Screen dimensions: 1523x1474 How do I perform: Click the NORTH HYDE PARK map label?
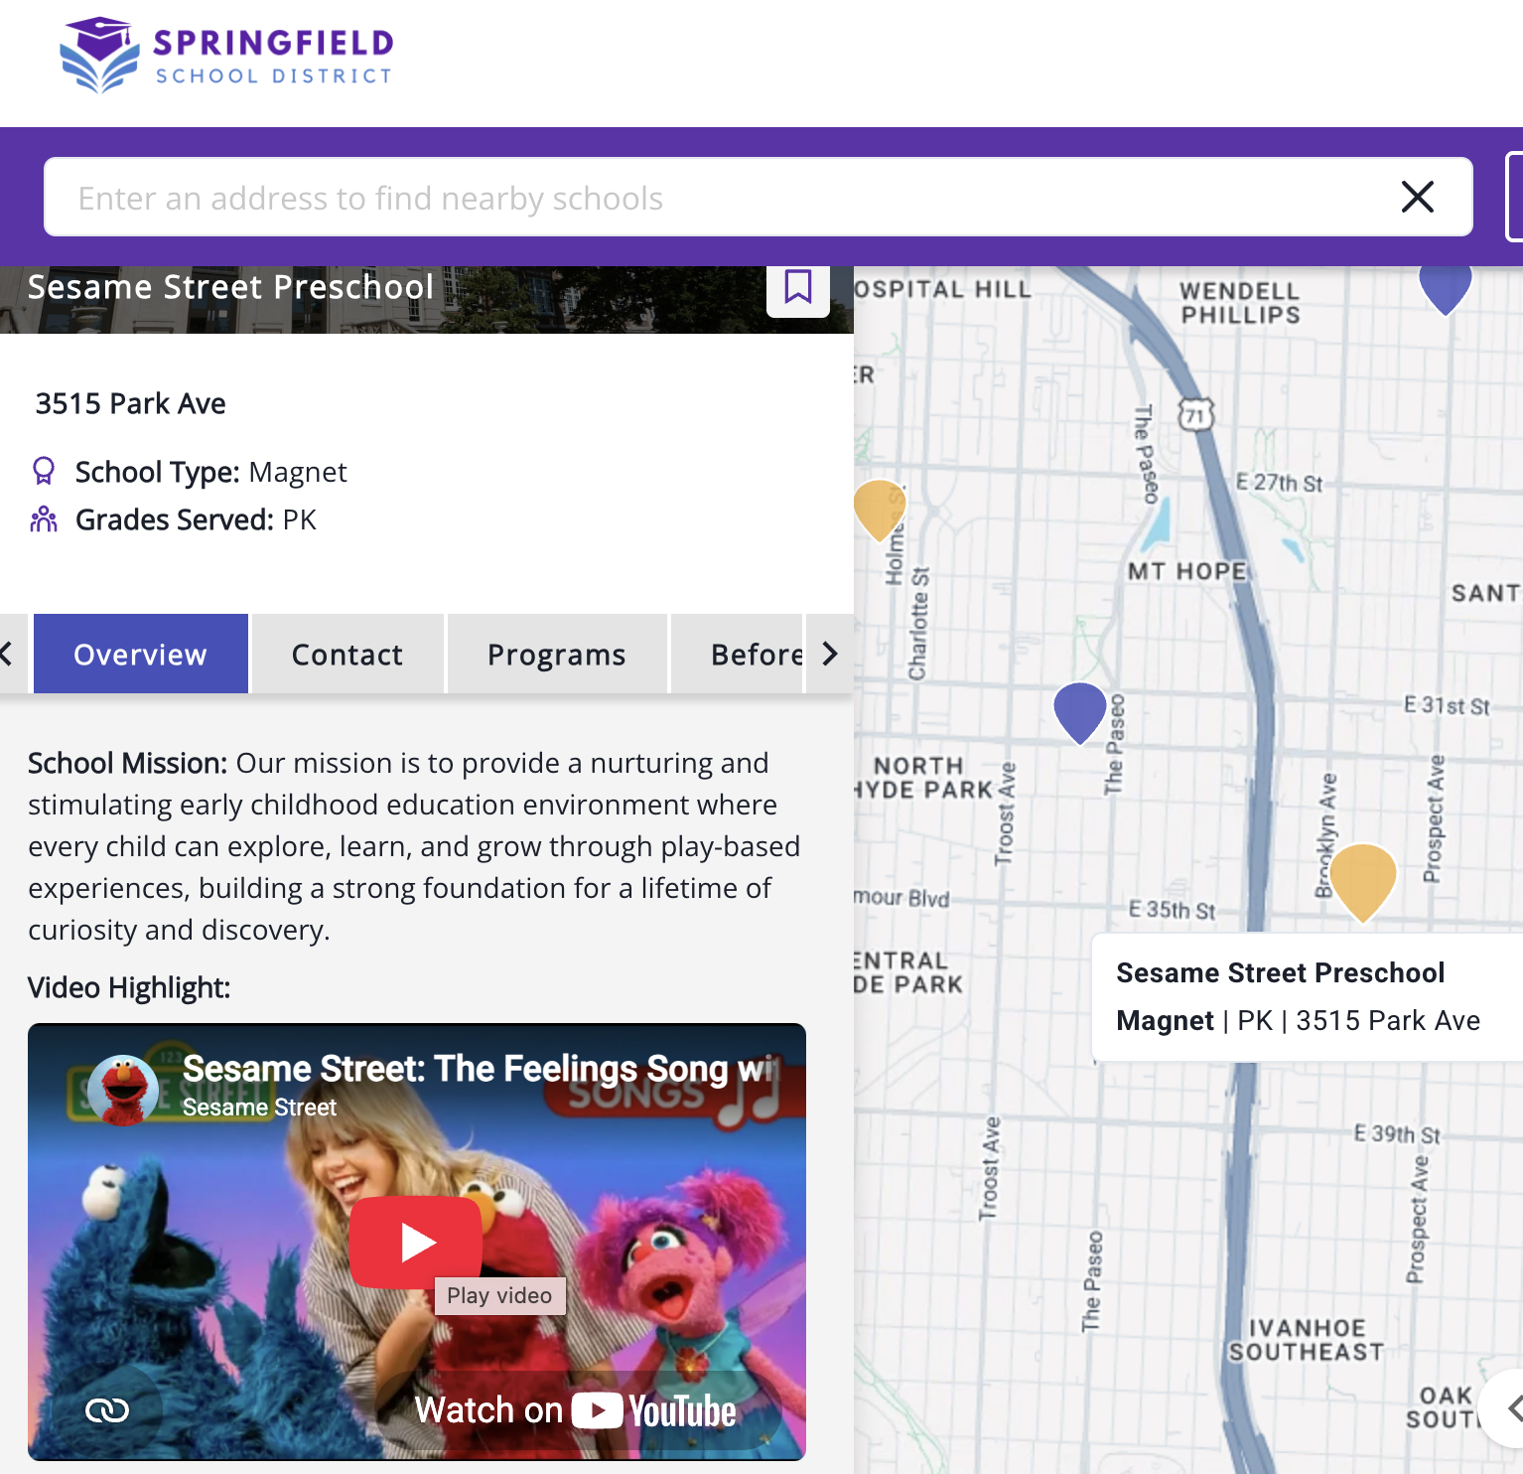pos(921,778)
